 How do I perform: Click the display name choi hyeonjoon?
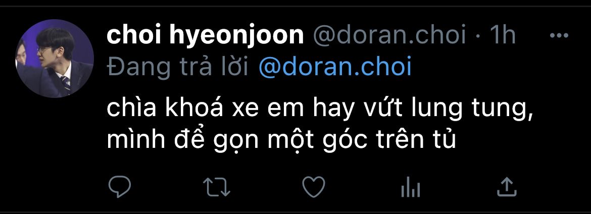point(206,35)
